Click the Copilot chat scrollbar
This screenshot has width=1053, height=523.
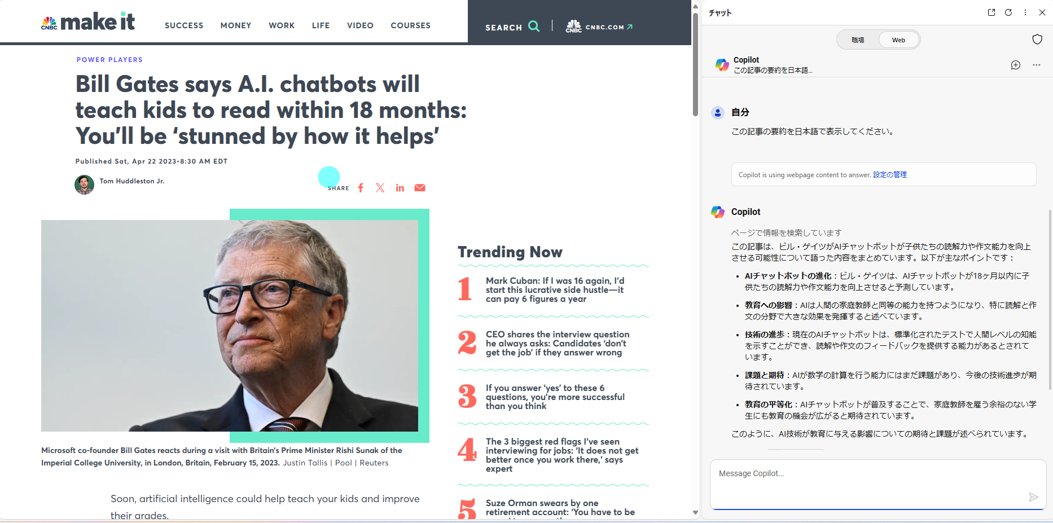[1050, 299]
